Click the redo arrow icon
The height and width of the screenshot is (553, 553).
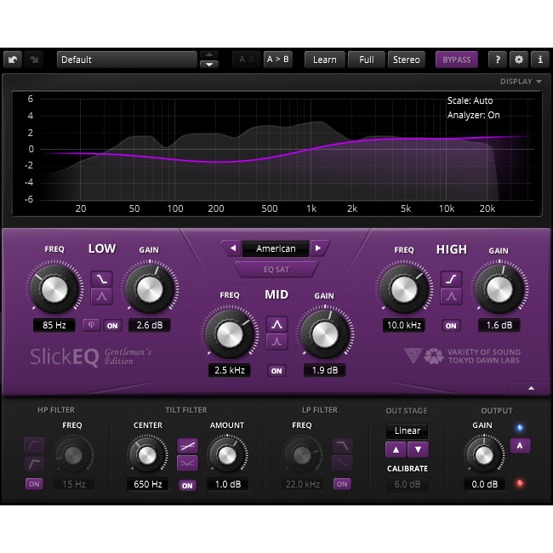[x=34, y=60]
